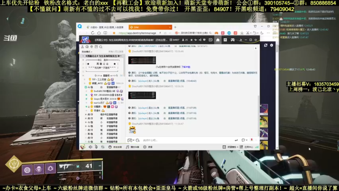Click the YY gamepad icon in top bar

[x=232, y=40]
